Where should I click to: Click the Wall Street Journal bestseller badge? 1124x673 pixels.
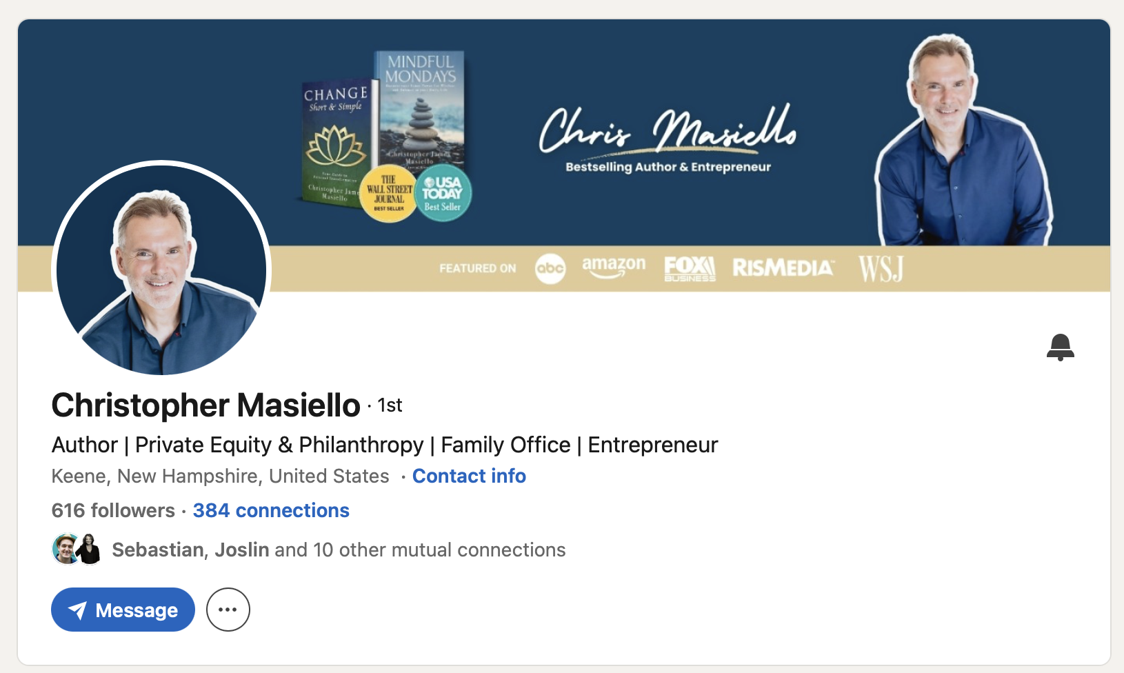pos(389,194)
